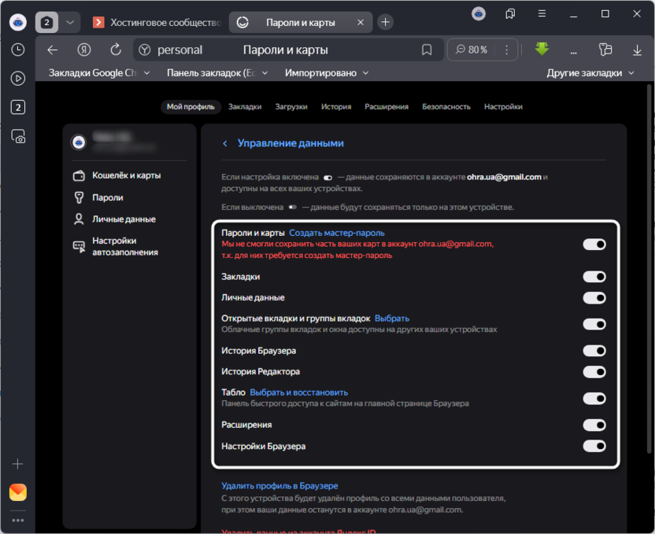This screenshot has width=655, height=534.
Task: Open tab counter icon in left sidebar
Action: 17,107
